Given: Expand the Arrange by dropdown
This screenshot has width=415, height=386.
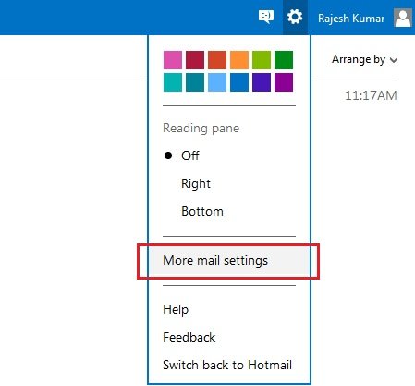Looking at the screenshot, I should point(364,59).
